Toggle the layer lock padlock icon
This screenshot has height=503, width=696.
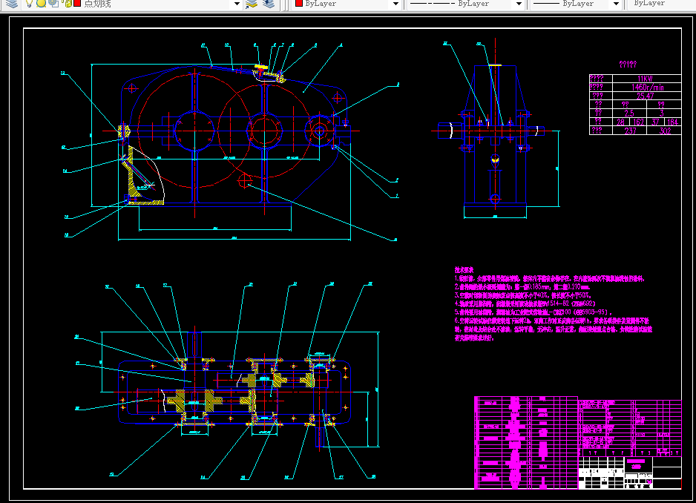point(68,4)
